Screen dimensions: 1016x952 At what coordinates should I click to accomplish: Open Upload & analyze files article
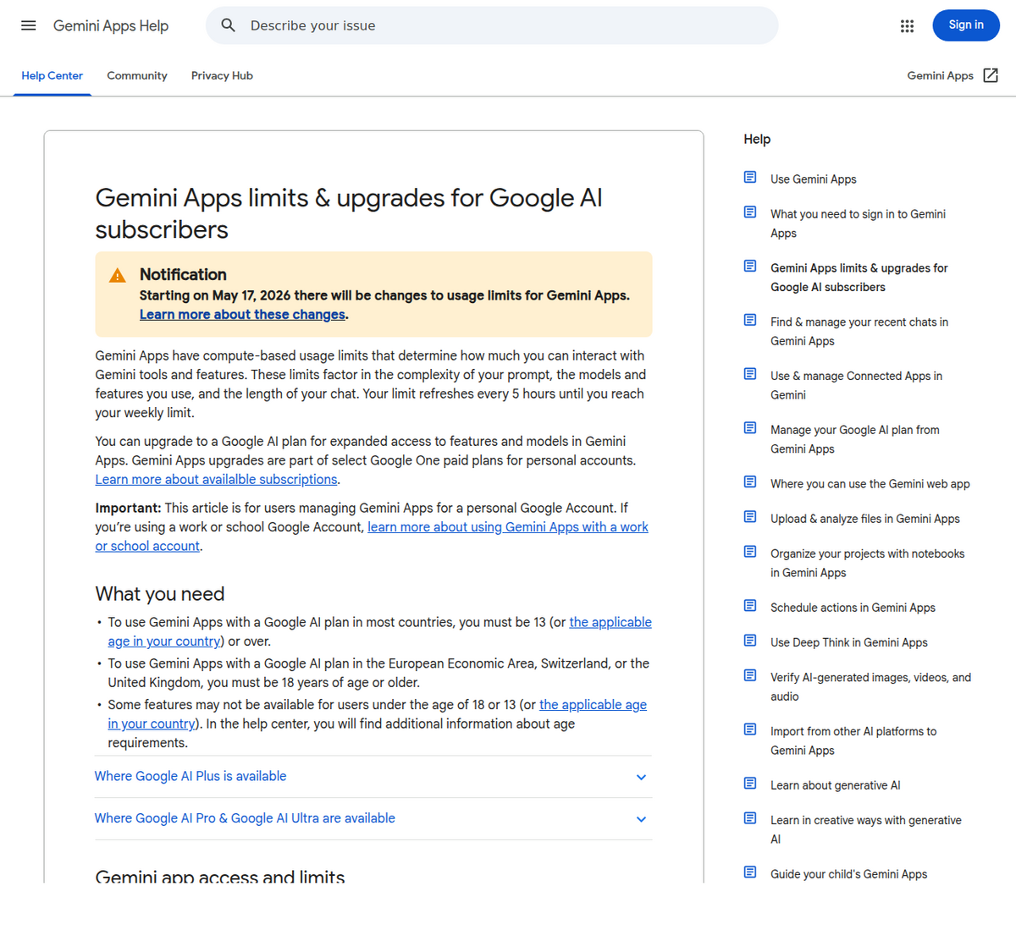(865, 519)
